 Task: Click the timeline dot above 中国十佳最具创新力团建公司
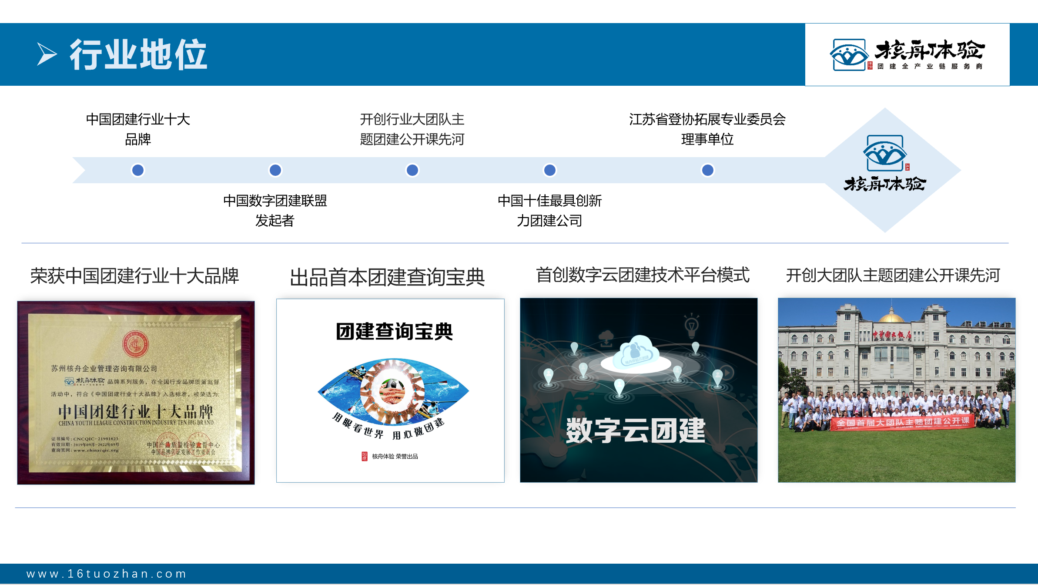[x=550, y=170]
